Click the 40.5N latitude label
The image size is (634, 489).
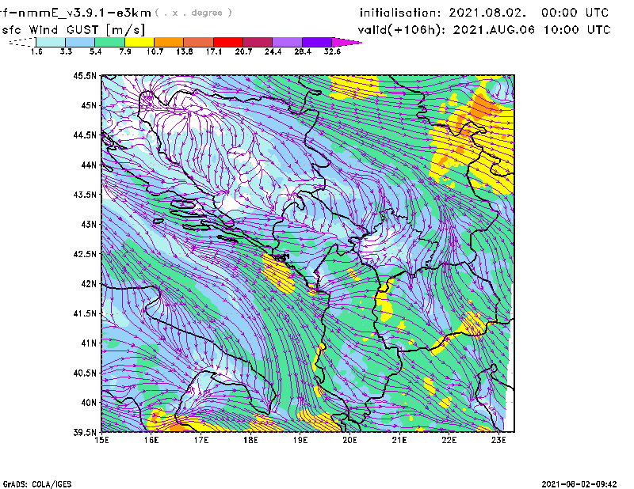pyautogui.click(x=85, y=373)
